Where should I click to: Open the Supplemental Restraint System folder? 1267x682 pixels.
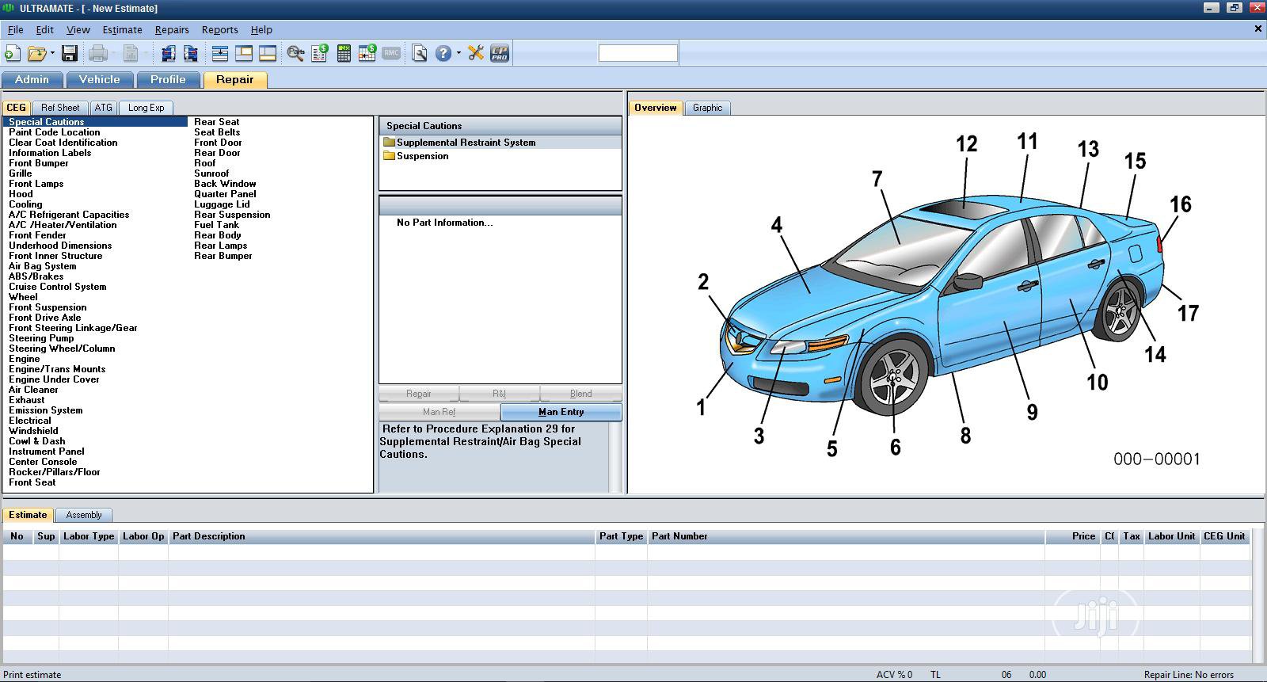pos(466,143)
